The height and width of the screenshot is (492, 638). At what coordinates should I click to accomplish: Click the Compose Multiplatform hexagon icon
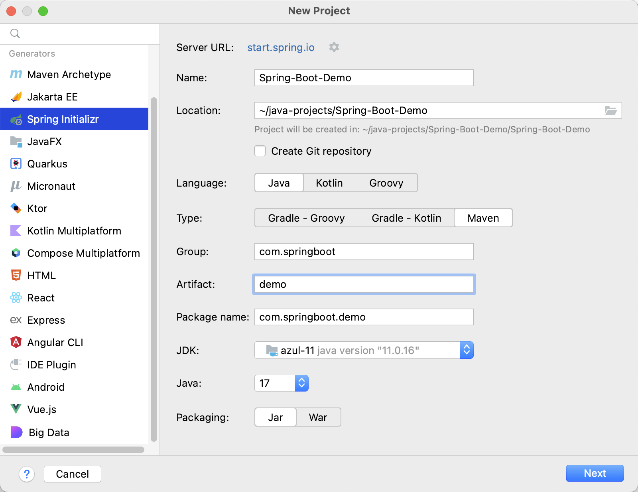coord(16,253)
